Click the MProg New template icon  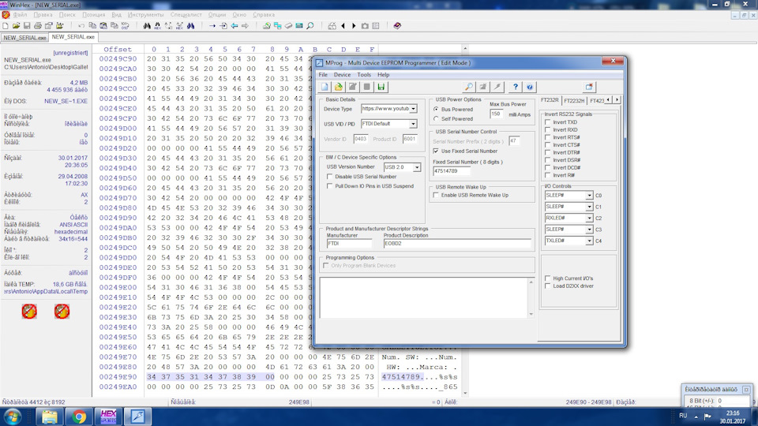(325, 87)
